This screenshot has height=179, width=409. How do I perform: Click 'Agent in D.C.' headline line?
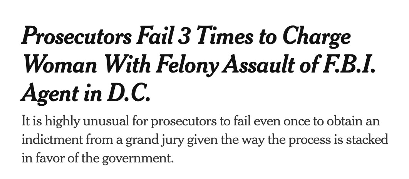click(x=85, y=93)
